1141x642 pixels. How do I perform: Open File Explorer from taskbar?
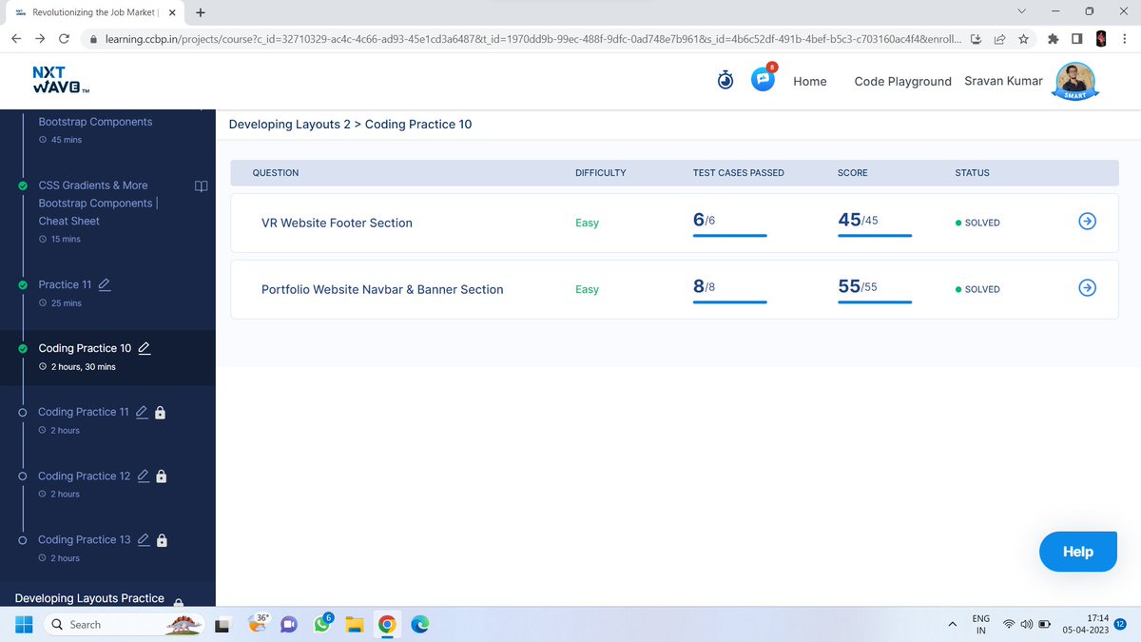click(355, 625)
